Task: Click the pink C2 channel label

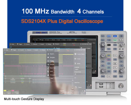Action: click(x=13, y=91)
